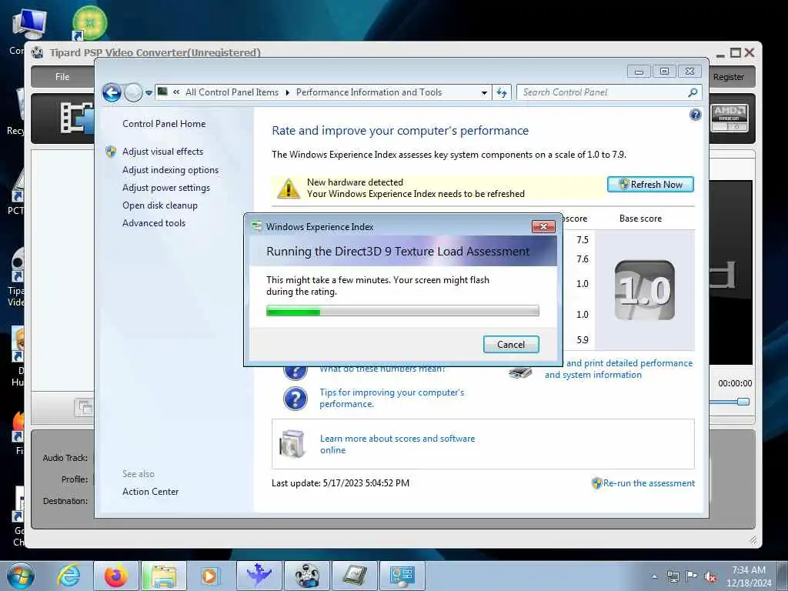788x591 pixels.
Task: Click the assessment progress bar
Action: point(402,311)
